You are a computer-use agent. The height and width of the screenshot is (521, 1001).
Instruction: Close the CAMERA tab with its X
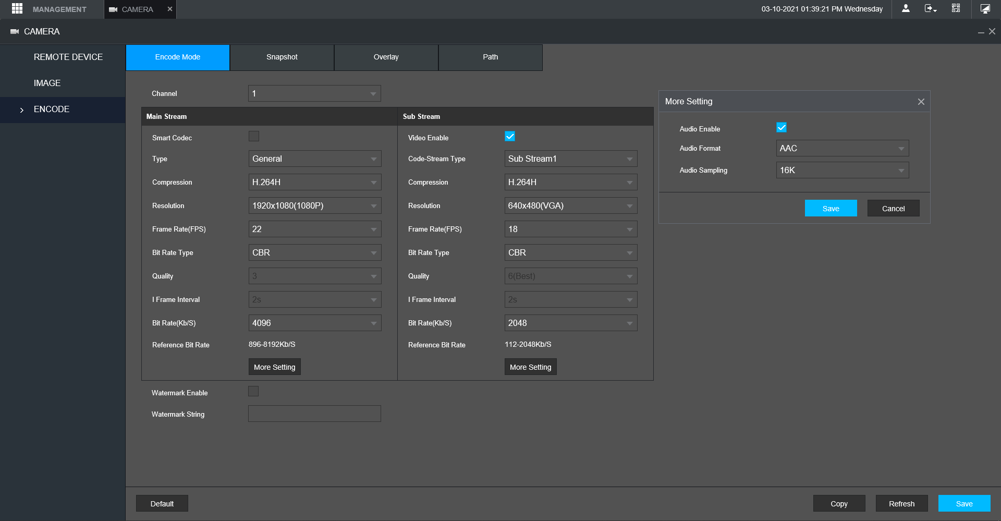pyautogui.click(x=169, y=9)
